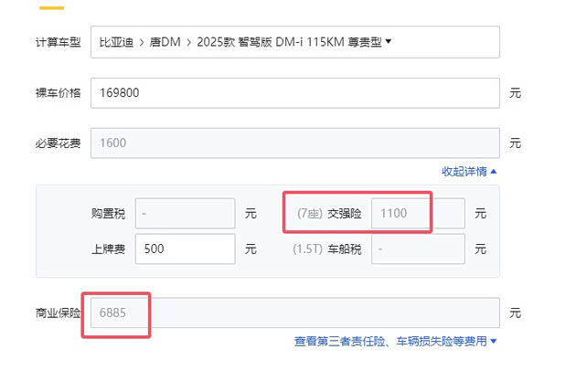Click the (1.5T) displacement label

point(307,248)
